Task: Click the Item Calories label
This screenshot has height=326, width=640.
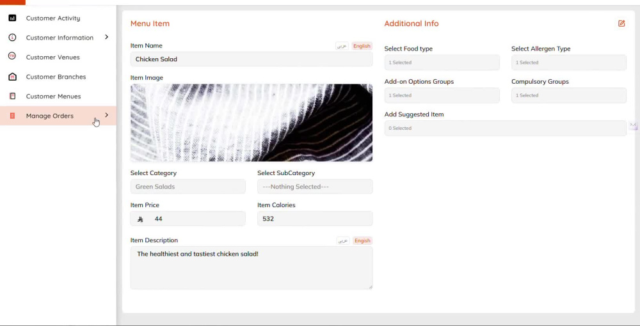Action: pos(276,205)
